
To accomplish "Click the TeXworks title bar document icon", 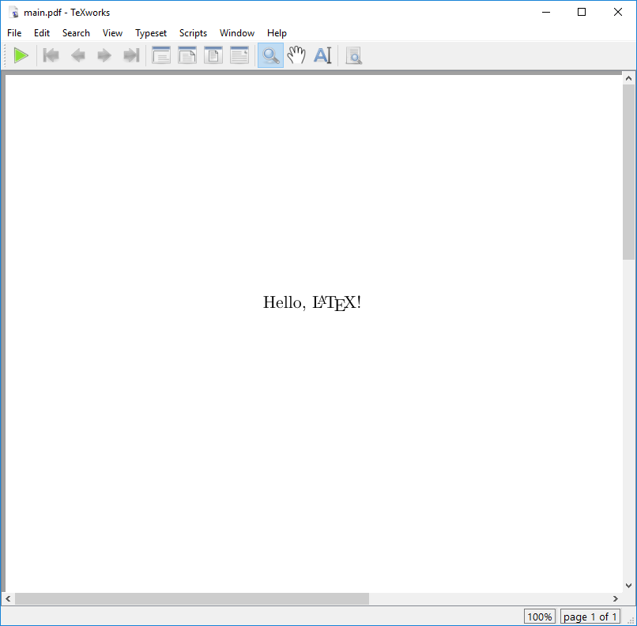I will (14, 13).
